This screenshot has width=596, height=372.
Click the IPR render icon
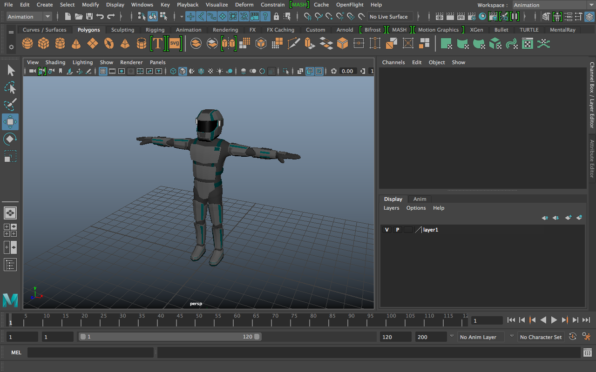click(x=461, y=17)
